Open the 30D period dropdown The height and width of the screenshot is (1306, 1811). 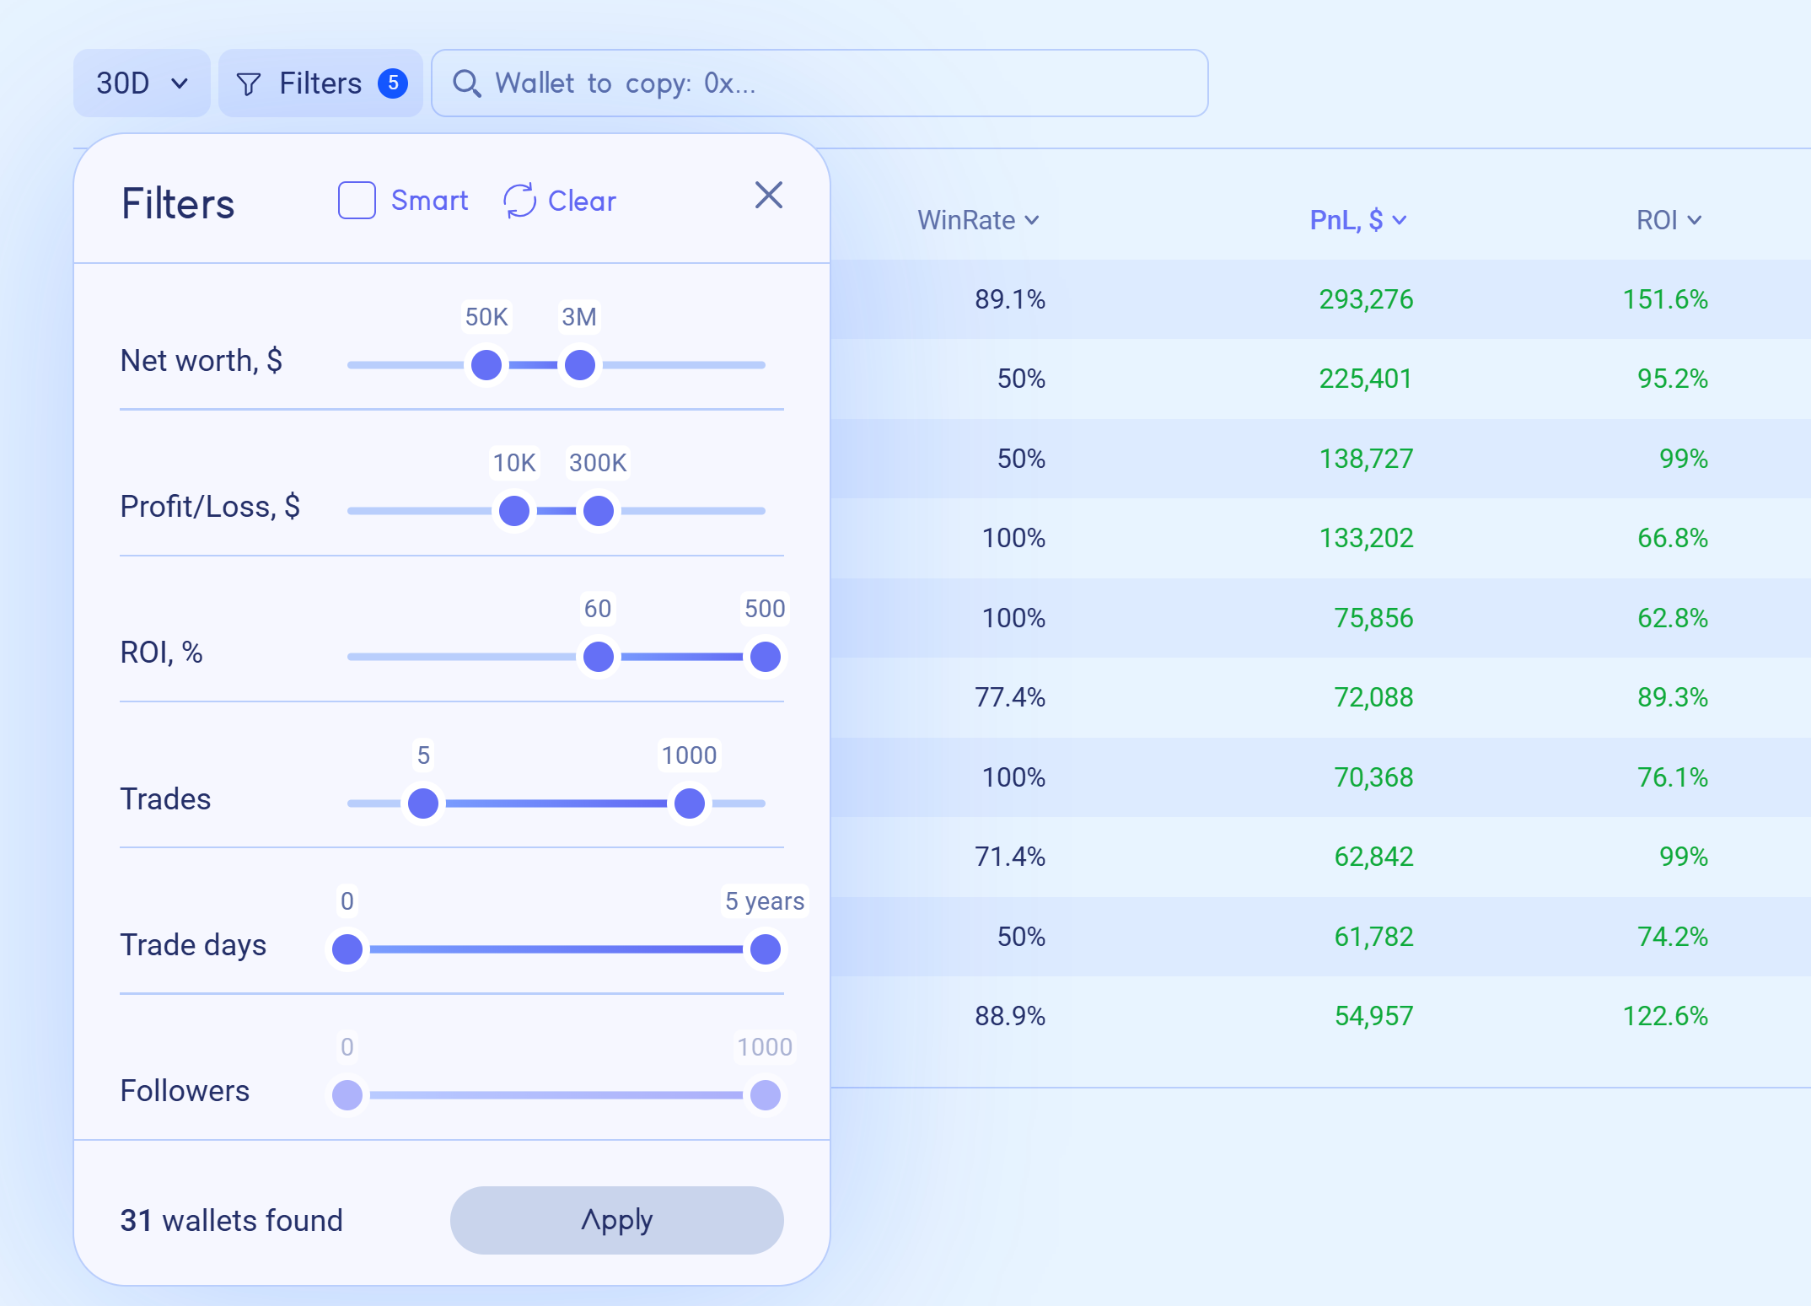[x=142, y=83]
